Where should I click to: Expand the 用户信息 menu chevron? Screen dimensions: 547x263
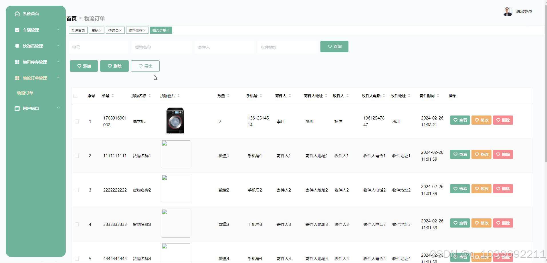pyautogui.click(x=58, y=108)
